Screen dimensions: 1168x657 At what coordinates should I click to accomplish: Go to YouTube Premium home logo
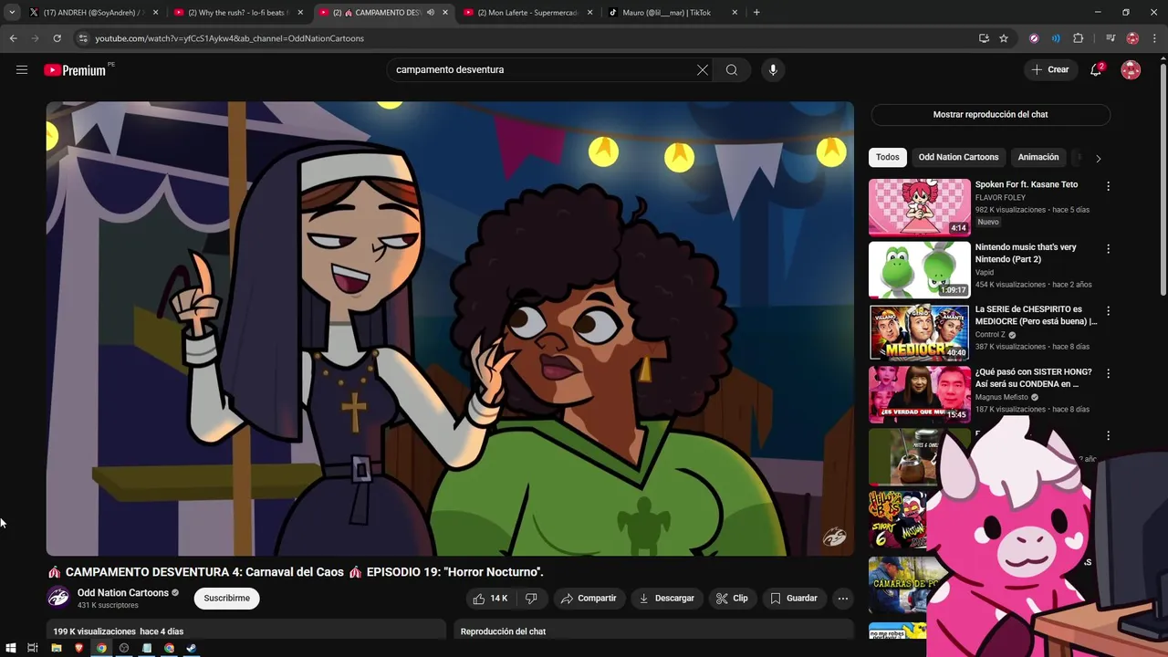pos(76,70)
